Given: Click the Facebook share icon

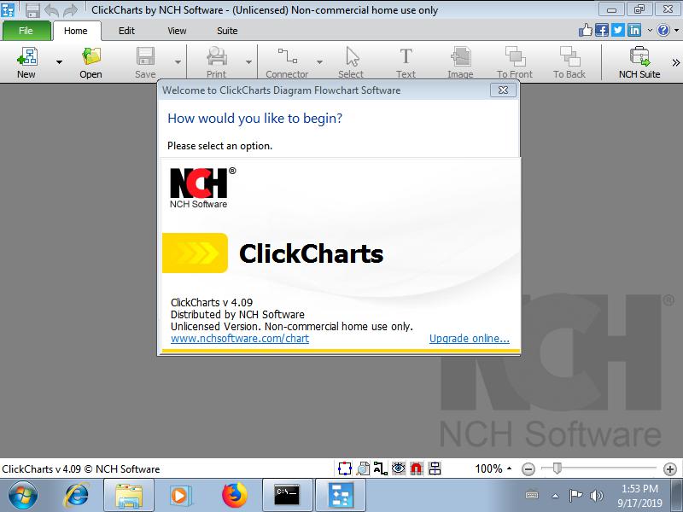Looking at the screenshot, I should (x=602, y=30).
